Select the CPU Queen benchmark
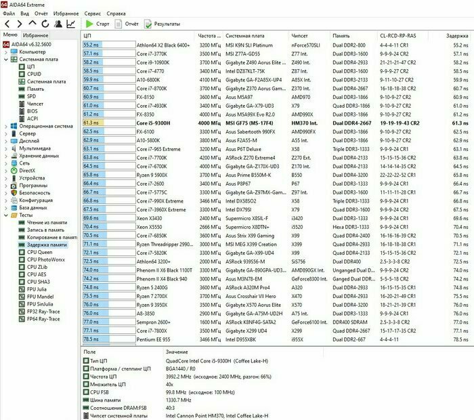 pos(39,252)
